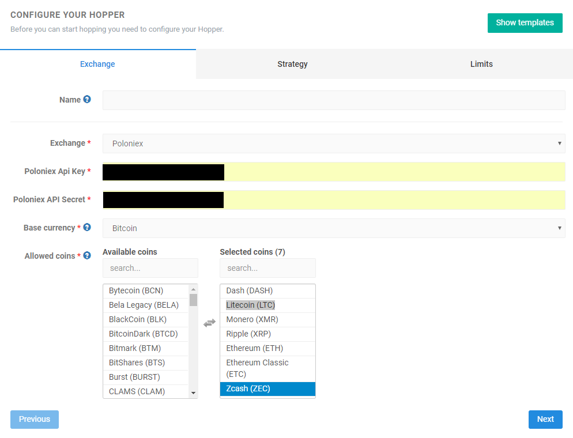Select Monero (XMR) in Selected coins
Viewport: 573px width, 438px height.
click(x=267, y=320)
